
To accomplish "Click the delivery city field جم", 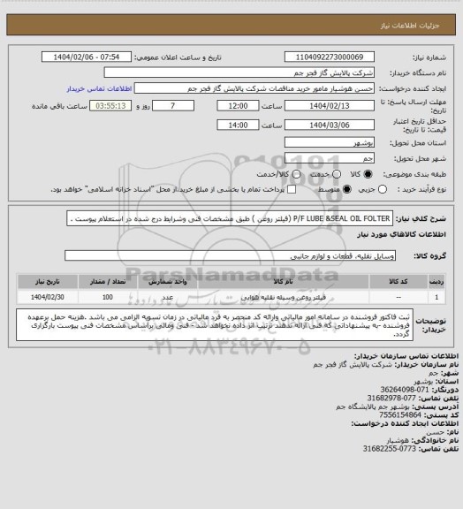I will point(330,158).
